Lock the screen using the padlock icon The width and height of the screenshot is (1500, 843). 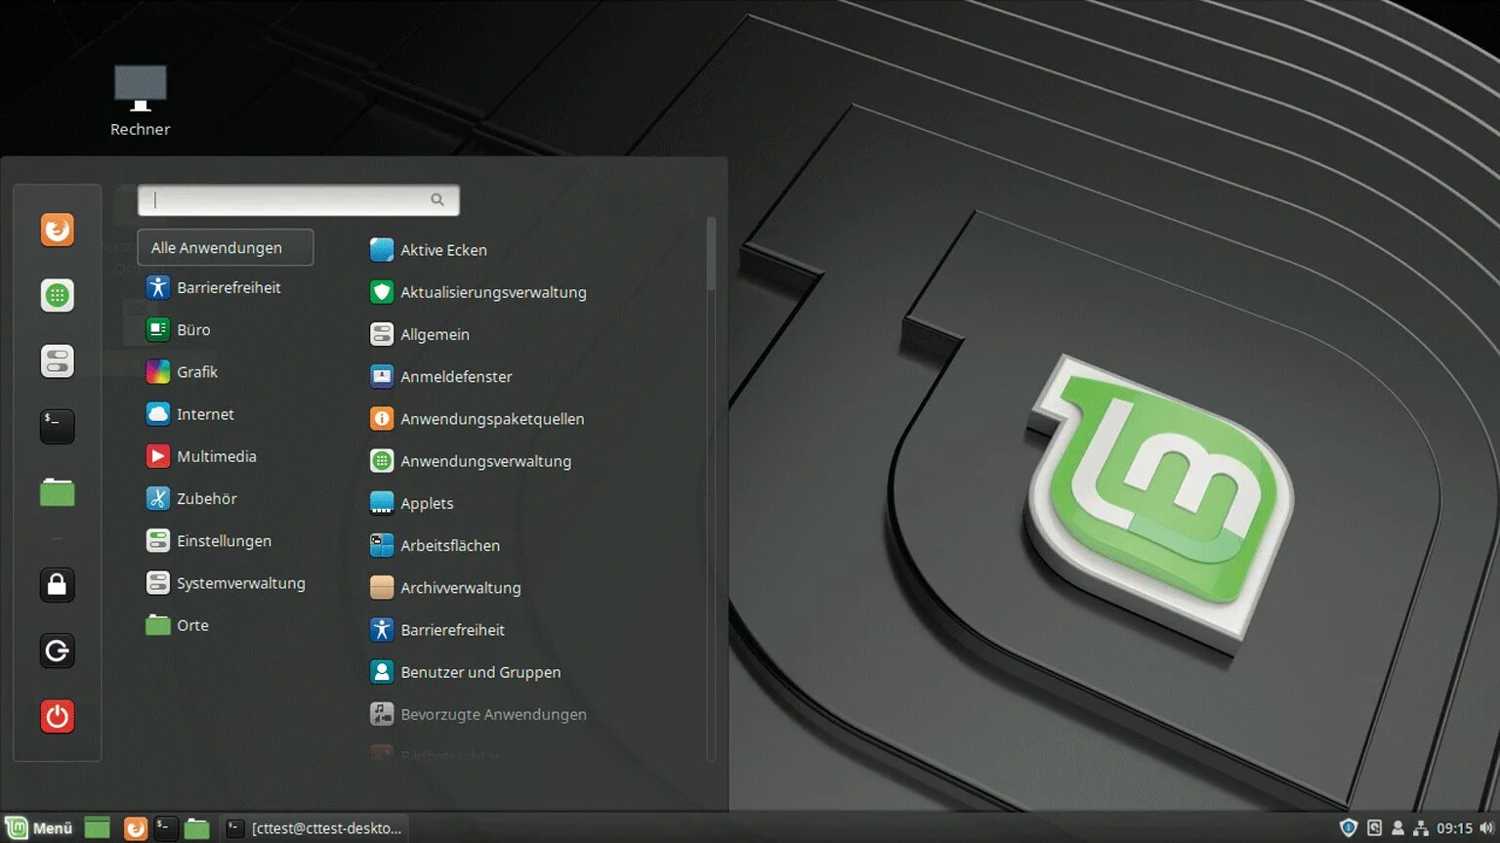(57, 585)
